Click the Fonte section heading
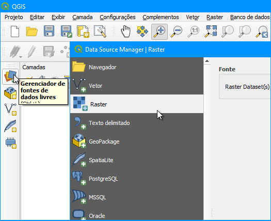 [227, 69]
